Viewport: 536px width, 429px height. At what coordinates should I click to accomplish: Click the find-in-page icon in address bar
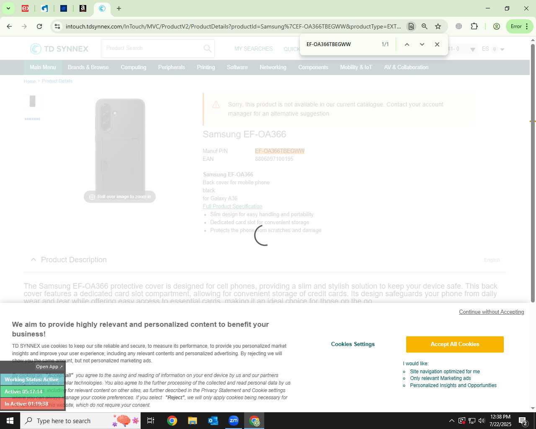[x=411, y=26]
